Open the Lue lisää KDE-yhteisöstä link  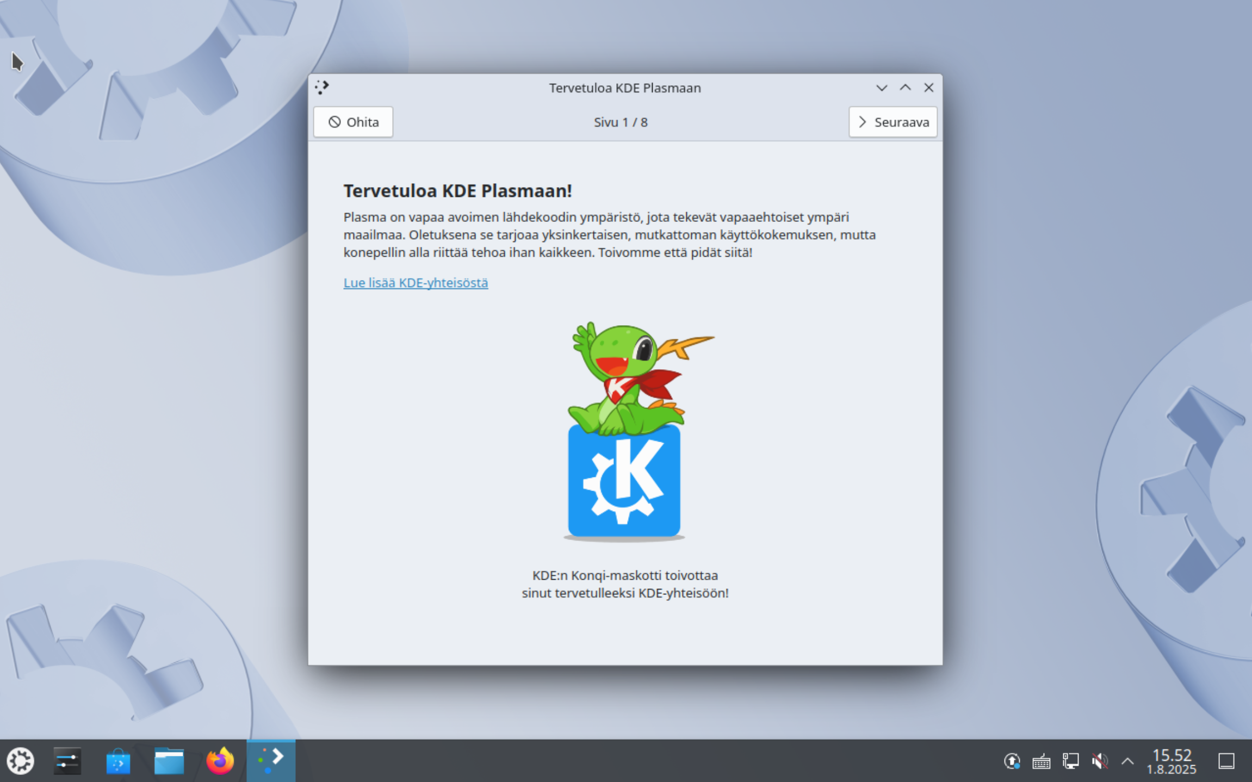click(x=416, y=283)
